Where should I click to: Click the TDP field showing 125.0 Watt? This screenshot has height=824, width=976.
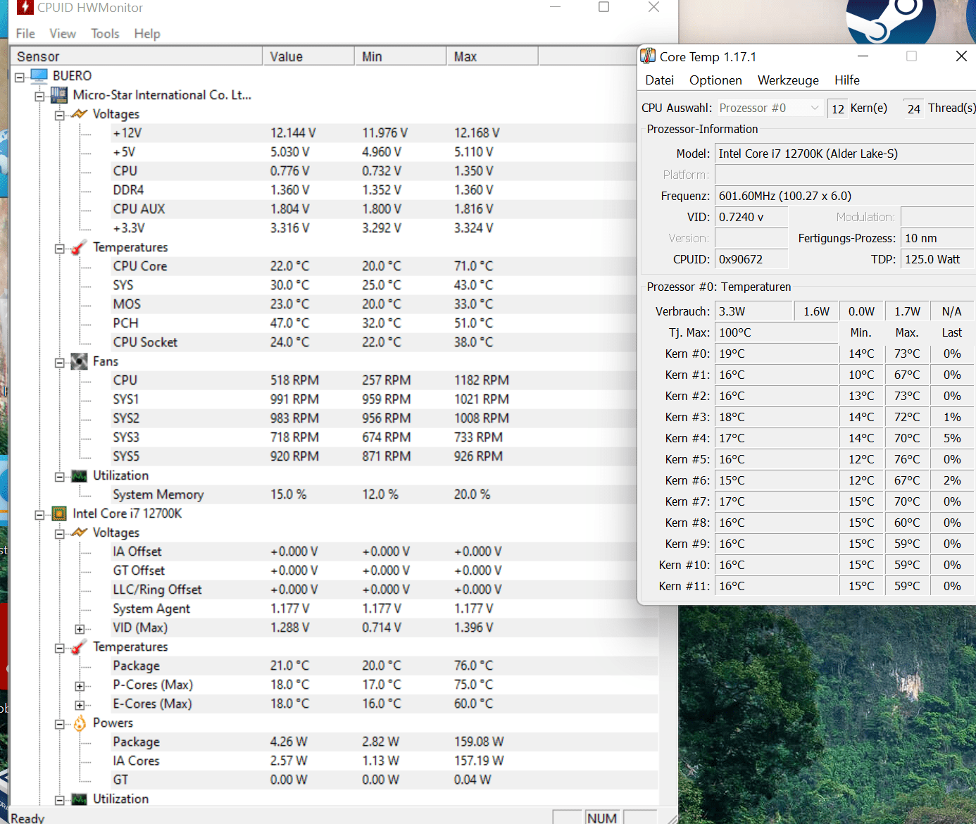pyautogui.click(x=938, y=259)
